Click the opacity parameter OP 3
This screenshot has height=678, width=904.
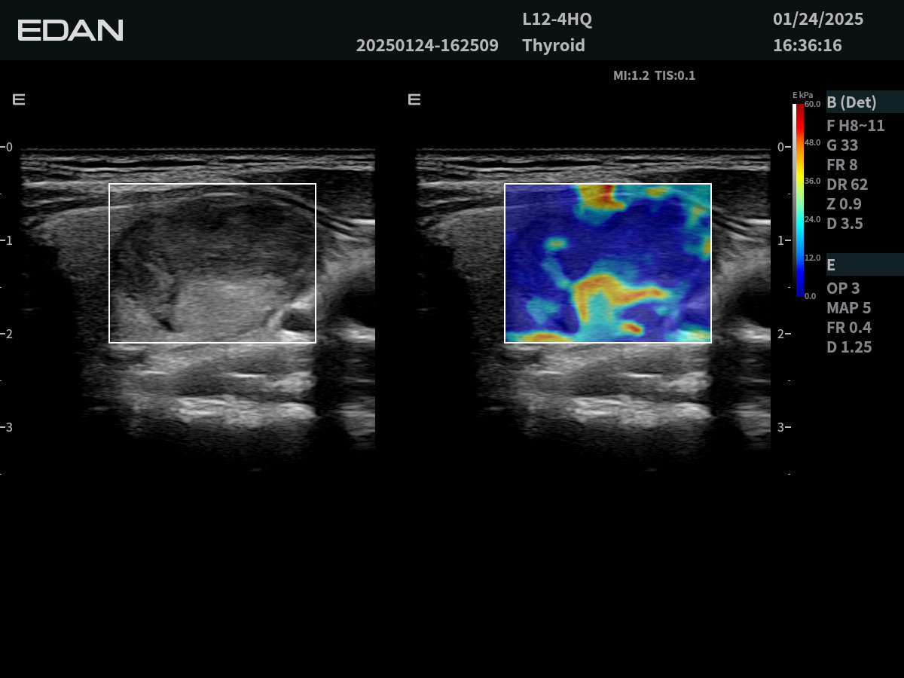point(843,289)
